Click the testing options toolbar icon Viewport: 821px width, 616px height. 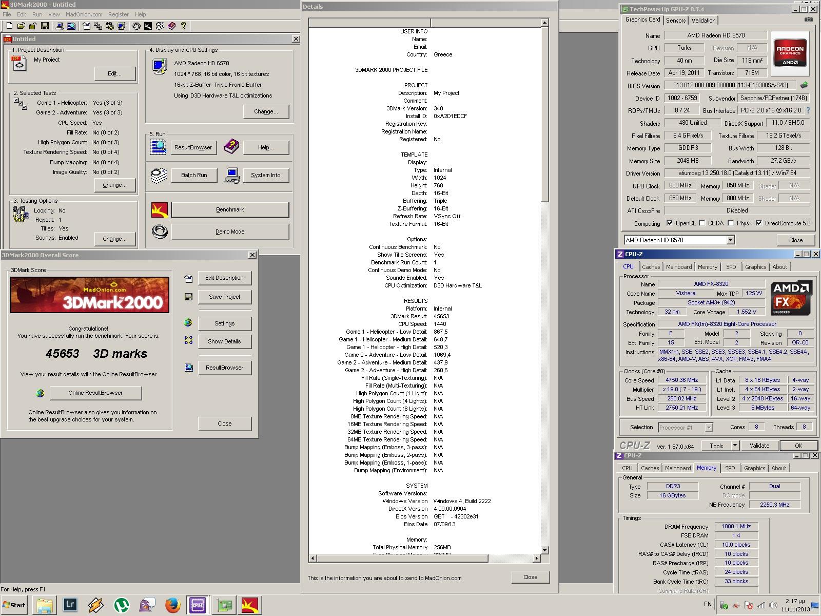pos(110,26)
